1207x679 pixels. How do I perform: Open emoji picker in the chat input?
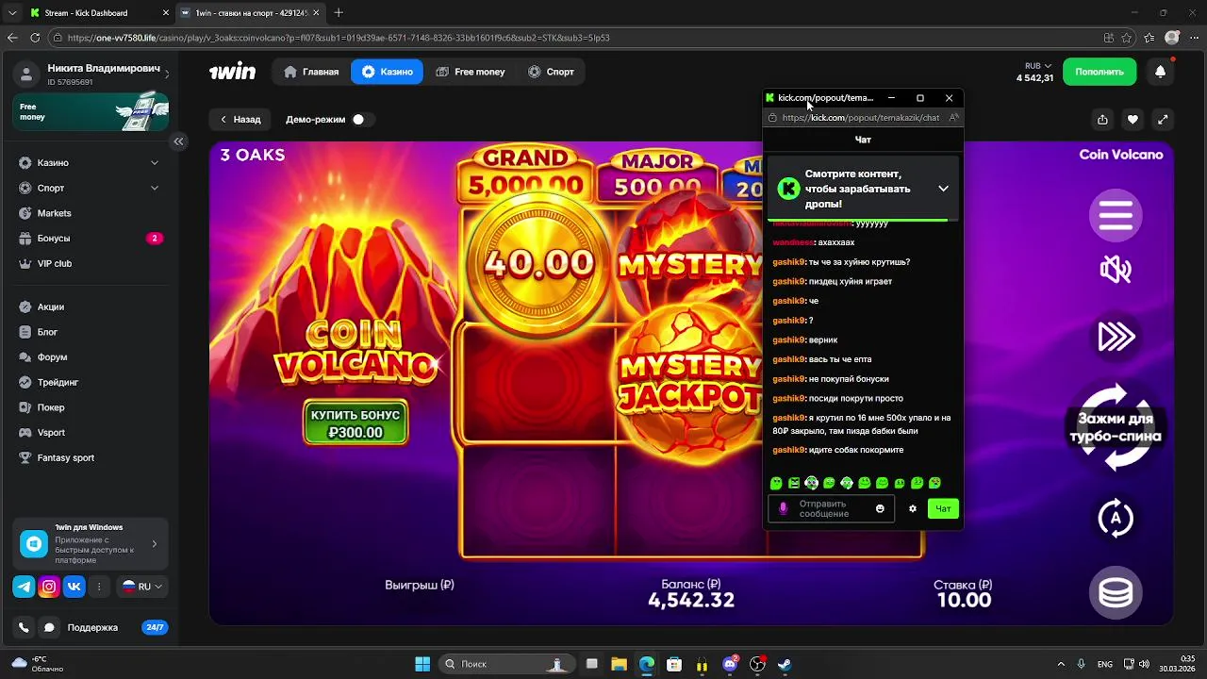880,508
